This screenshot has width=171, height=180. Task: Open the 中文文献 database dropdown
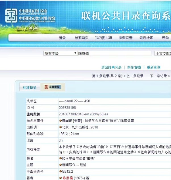click(162, 54)
